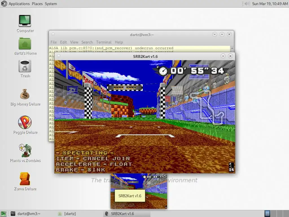The height and width of the screenshot is (217, 289).
Task: Open the System menu
Action: click(x=51, y=4)
